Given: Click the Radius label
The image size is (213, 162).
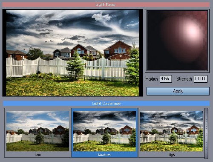Looking at the screenshot, I should pyautogui.click(x=152, y=79).
